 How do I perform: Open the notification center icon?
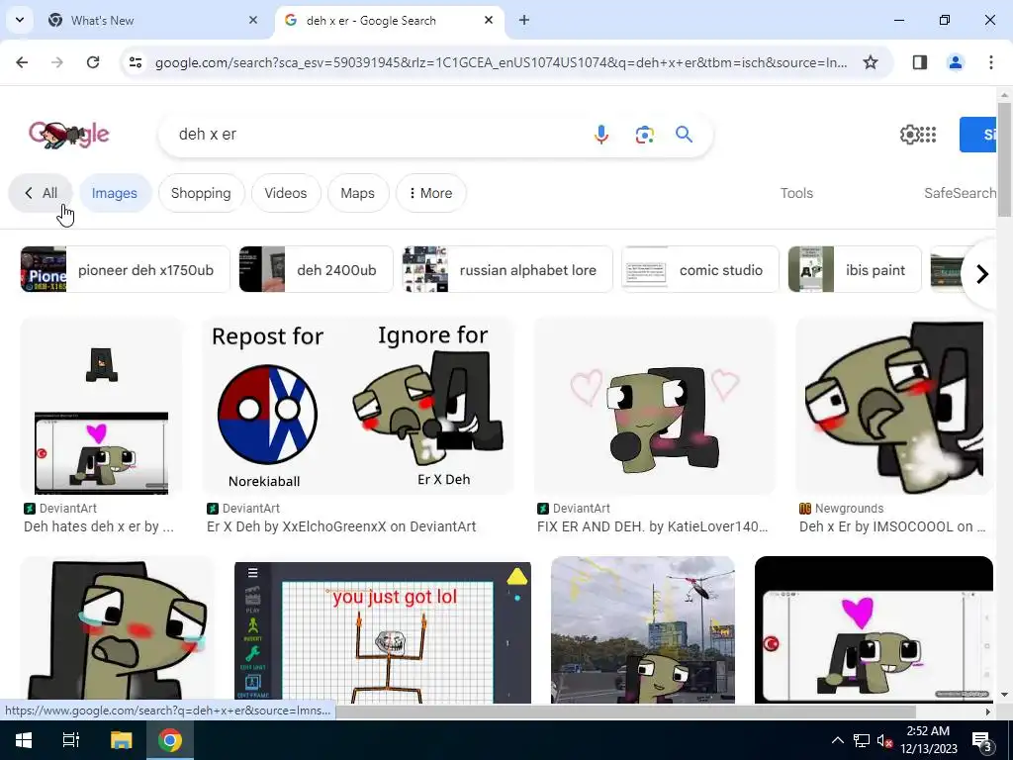(982, 740)
